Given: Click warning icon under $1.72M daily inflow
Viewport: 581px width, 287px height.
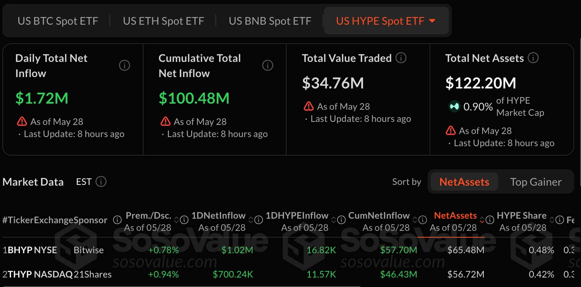Looking at the screenshot, I should [x=22, y=121].
